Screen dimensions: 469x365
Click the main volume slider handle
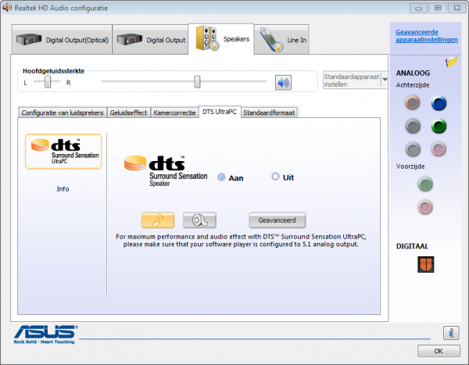point(197,81)
